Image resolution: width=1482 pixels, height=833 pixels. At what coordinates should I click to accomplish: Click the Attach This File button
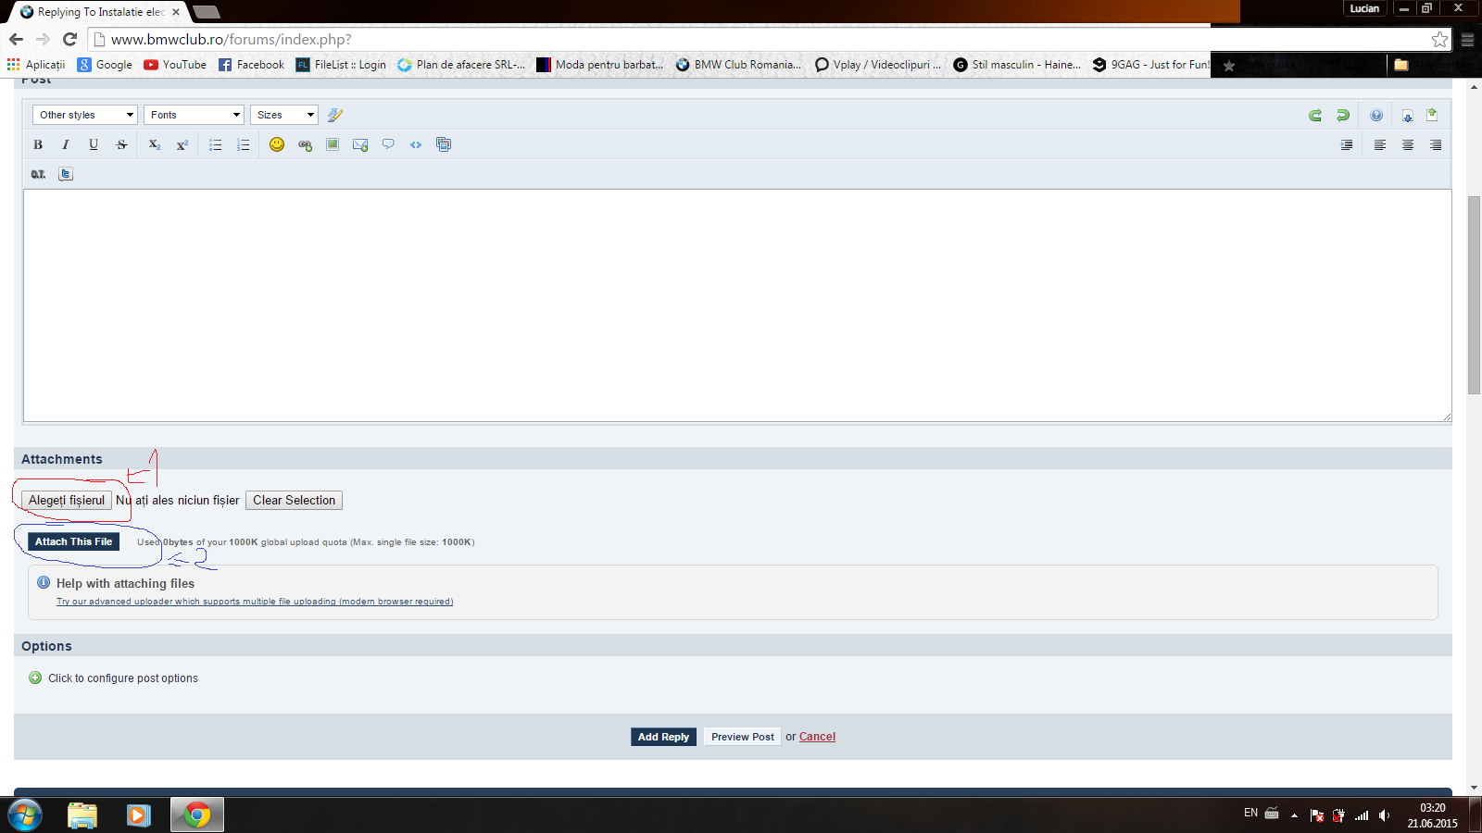[x=74, y=541]
